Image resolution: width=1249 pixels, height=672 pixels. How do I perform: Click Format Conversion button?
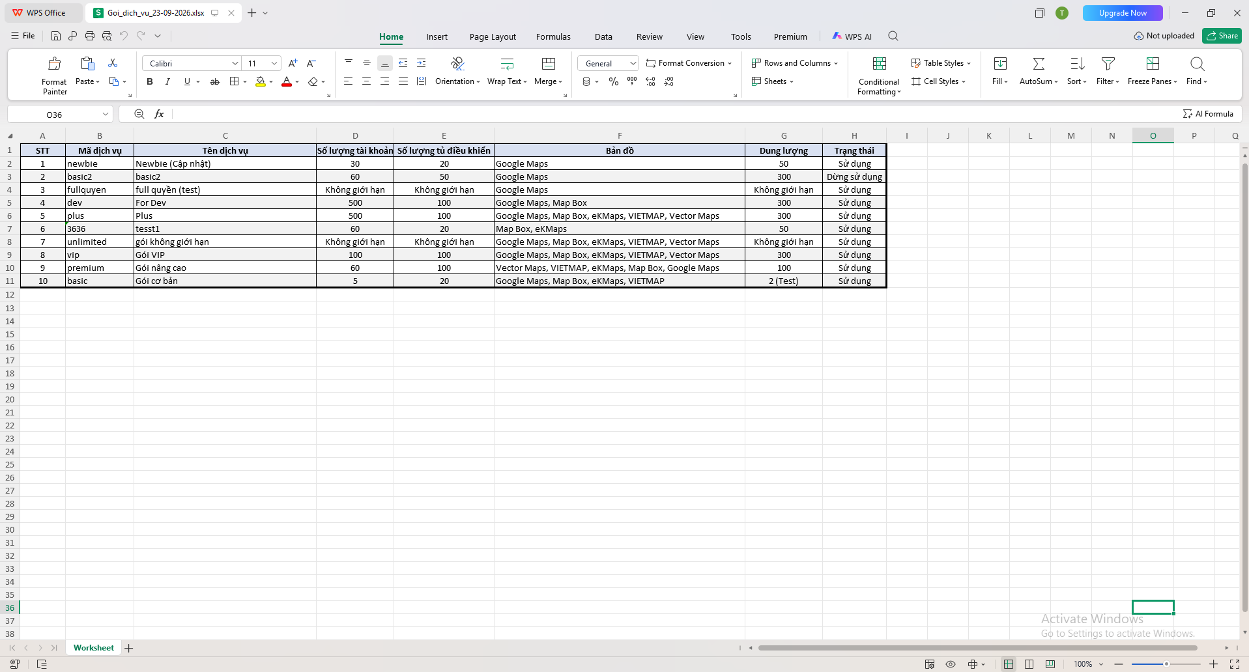point(689,63)
